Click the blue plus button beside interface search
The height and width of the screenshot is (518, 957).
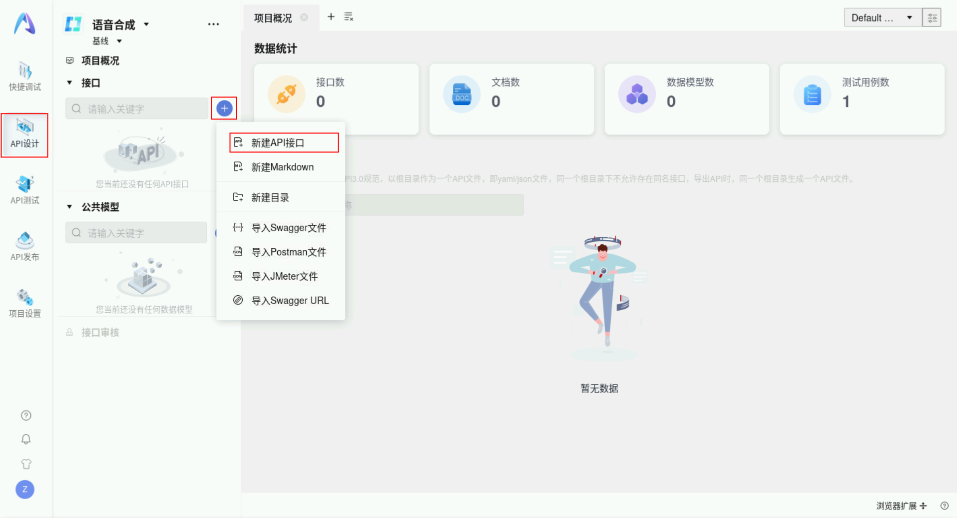pyautogui.click(x=224, y=108)
